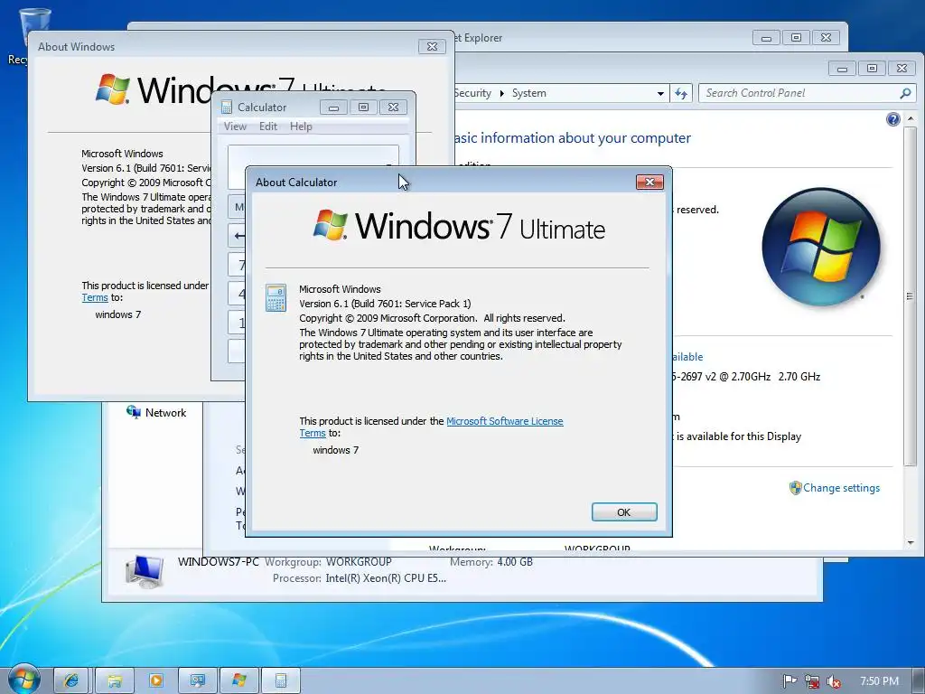This screenshot has height=694, width=925.
Task: Click Change settings link in System window
Action: 841,488
